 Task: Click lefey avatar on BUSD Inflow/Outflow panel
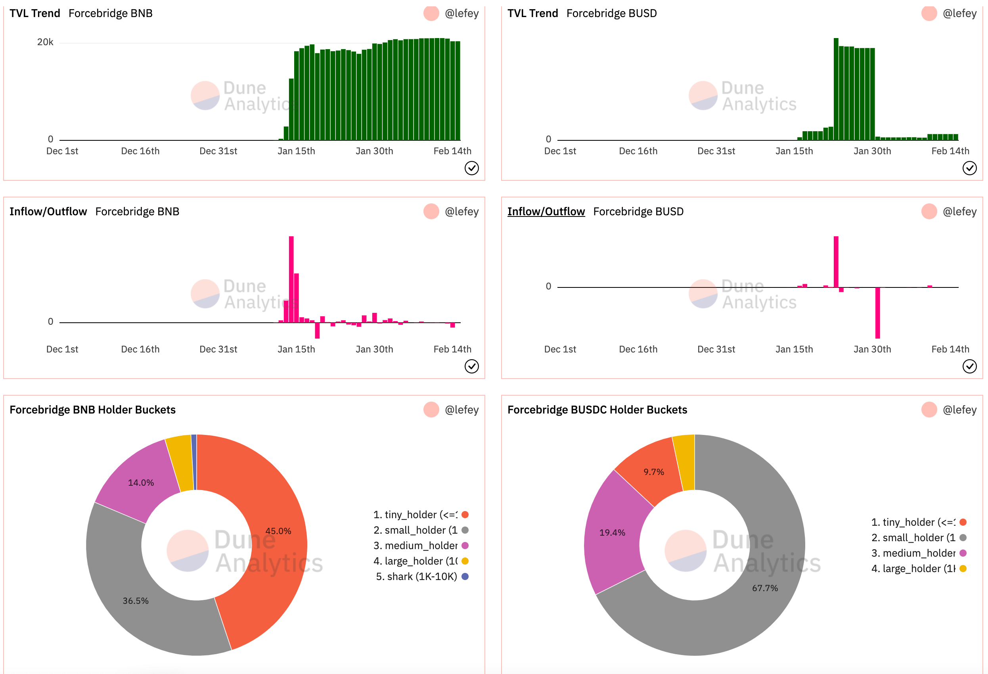click(x=929, y=211)
